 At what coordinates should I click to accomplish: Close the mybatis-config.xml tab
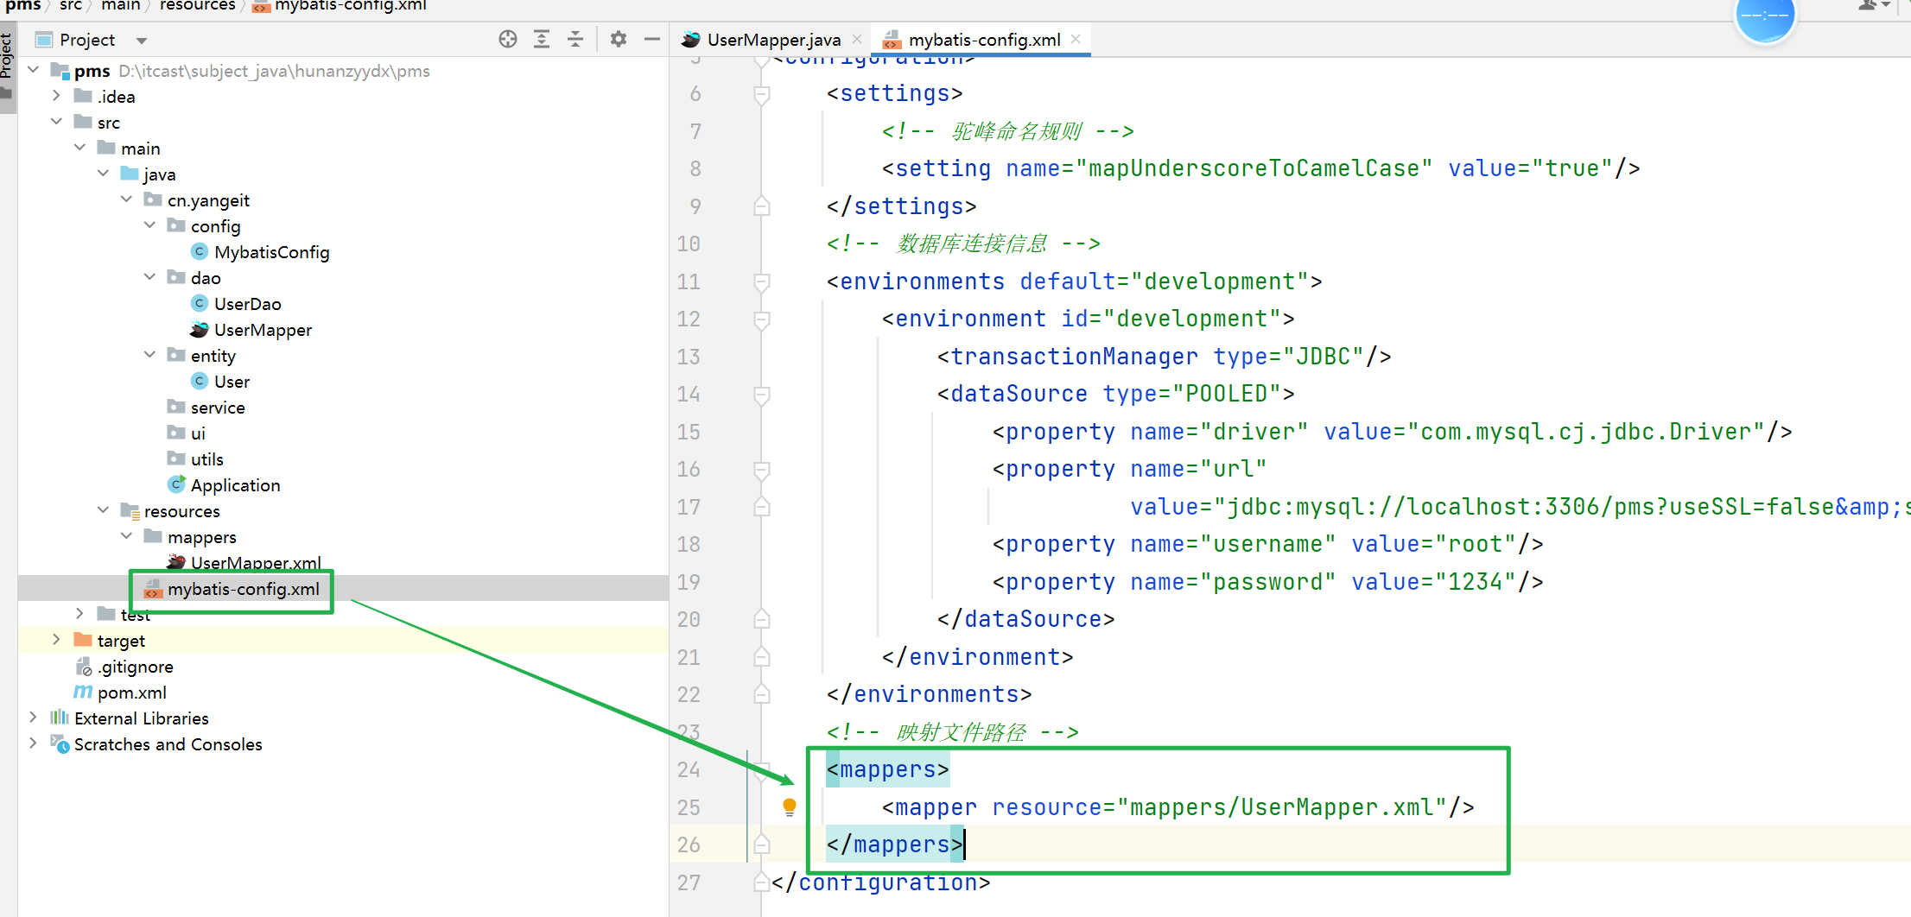point(1076,39)
